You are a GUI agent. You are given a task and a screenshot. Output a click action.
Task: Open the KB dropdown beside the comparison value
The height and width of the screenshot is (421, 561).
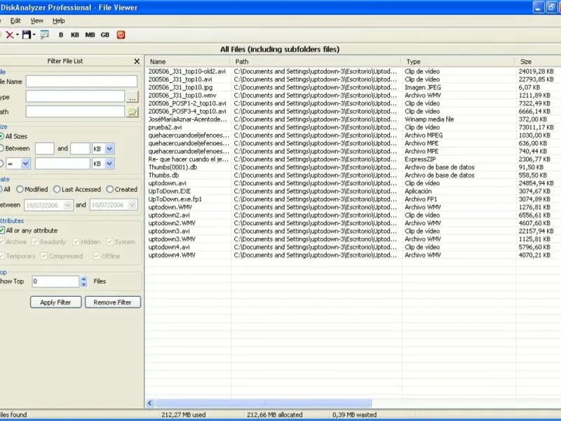click(109, 163)
